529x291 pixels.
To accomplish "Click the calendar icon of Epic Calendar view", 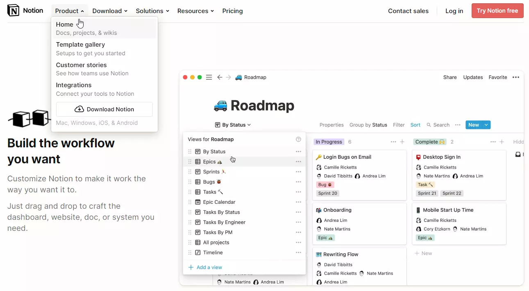I will coord(198,202).
